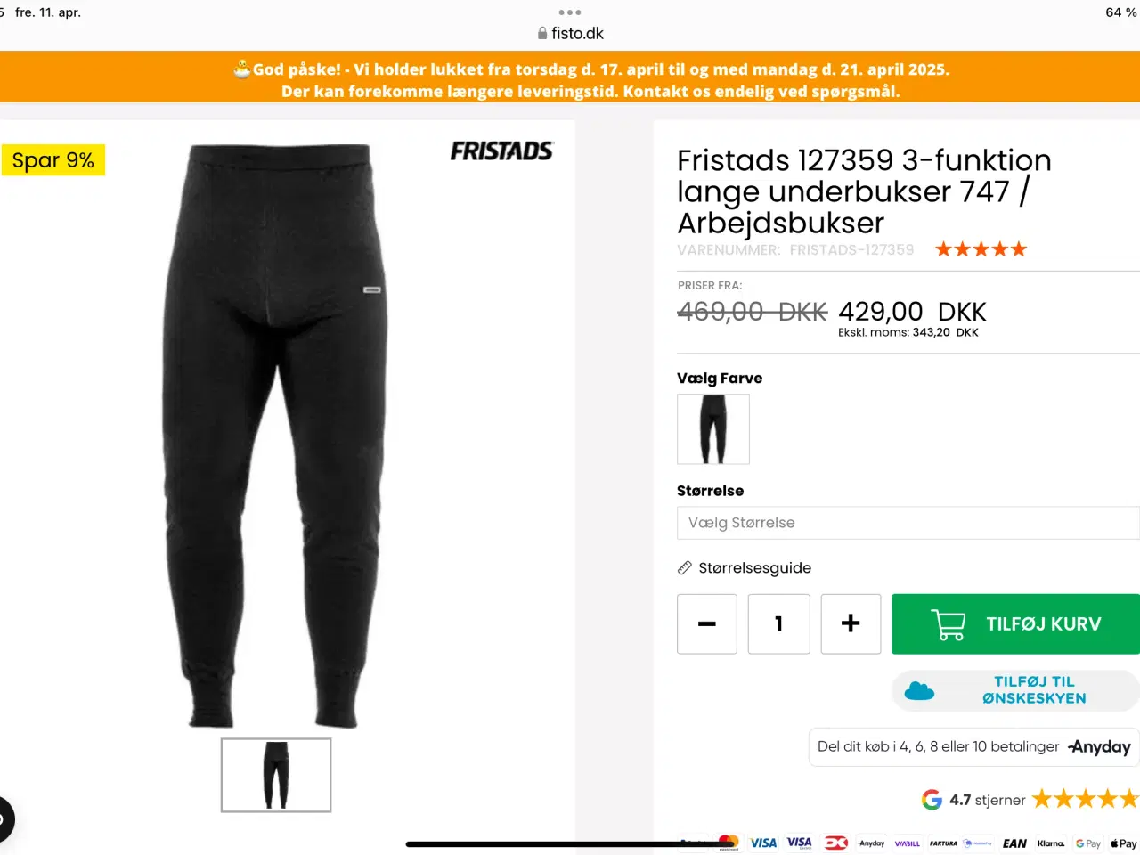Increase quantity with the plus button

click(851, 624)
